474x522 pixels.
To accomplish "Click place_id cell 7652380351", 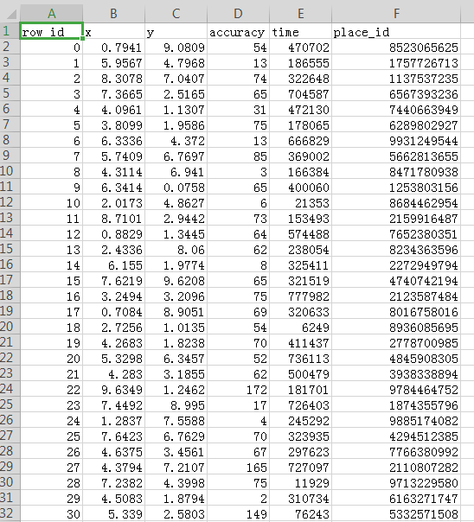I will (x=396, y=233).
